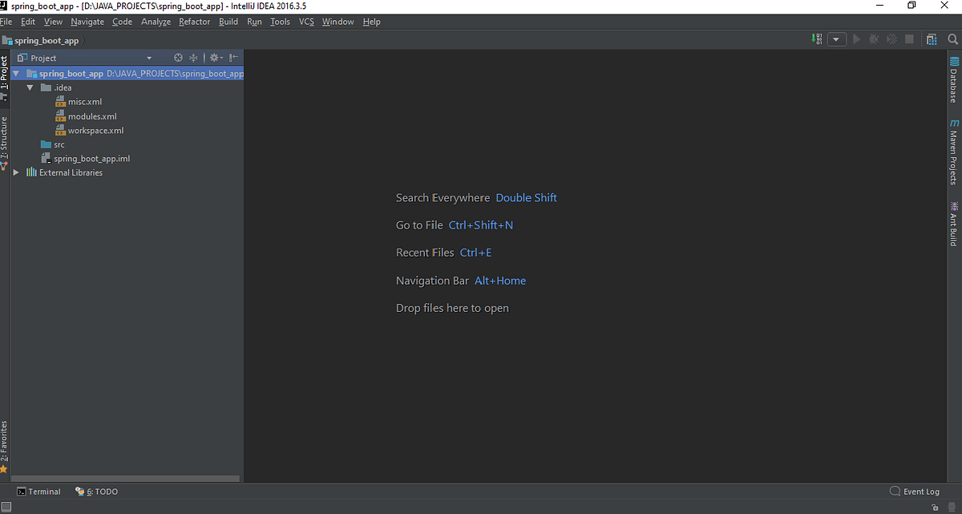Start a Debug session from the toolbar
Viewport: 962px width, 514px height.
[x=873, y=38]
